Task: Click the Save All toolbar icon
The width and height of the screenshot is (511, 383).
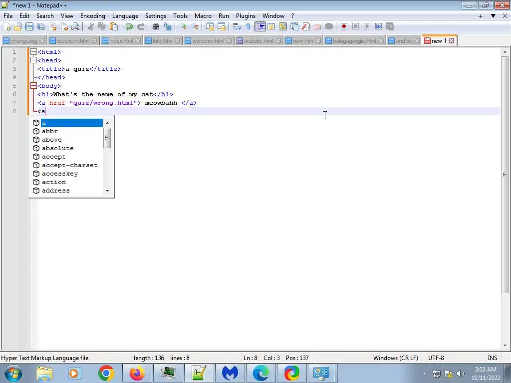Action: [41, 27]
